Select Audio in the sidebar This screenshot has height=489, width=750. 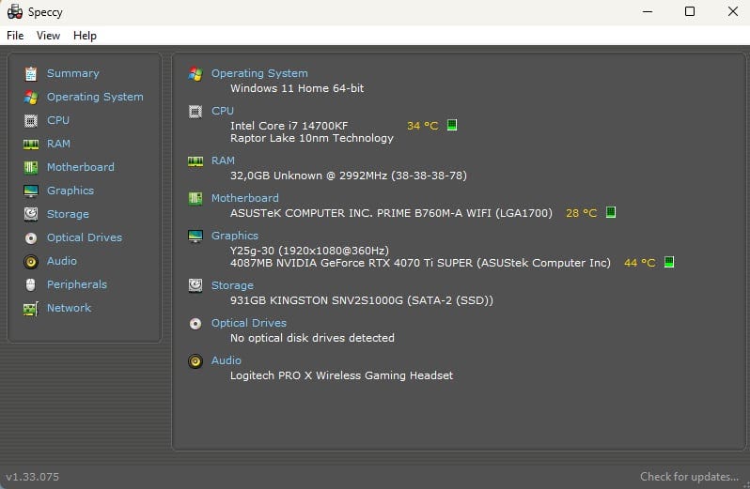(62, 261)
